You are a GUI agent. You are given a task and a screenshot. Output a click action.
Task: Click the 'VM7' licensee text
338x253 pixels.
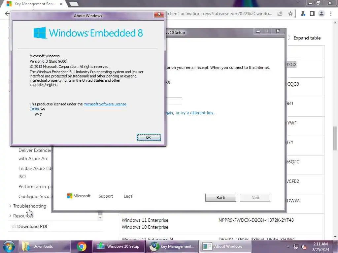coord(38,115)
